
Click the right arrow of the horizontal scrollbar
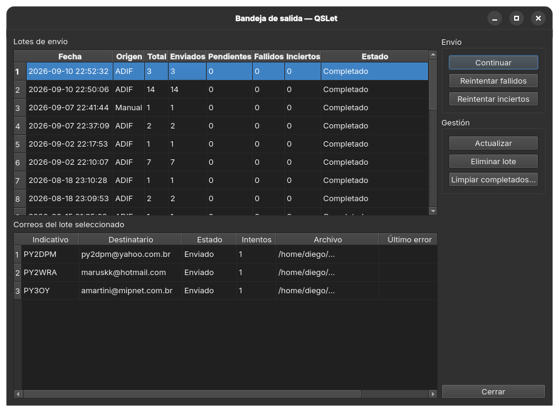433,394
